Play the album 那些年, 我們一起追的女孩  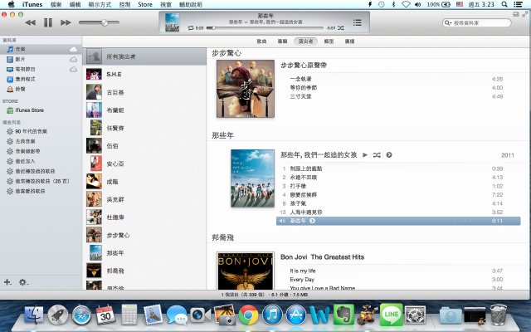click(x=365, y=155)
